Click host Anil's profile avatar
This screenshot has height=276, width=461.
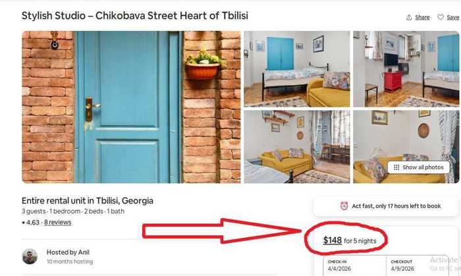30,257
